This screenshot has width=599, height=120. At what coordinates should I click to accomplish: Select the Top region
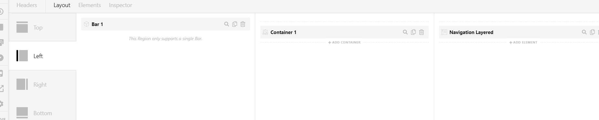click(42, 27)
